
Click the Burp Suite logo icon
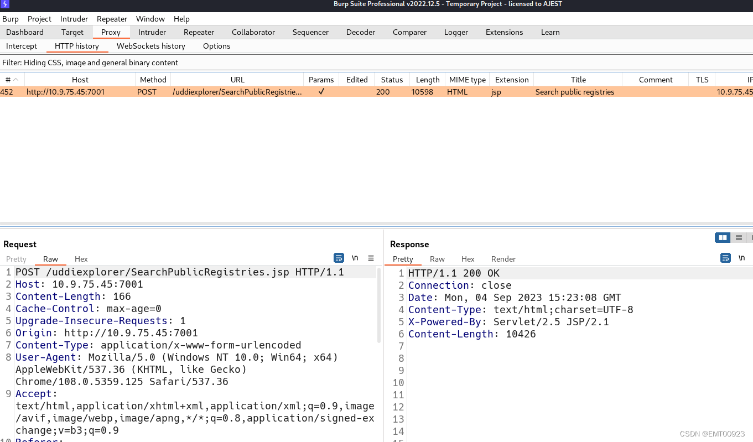coord(5,4)
